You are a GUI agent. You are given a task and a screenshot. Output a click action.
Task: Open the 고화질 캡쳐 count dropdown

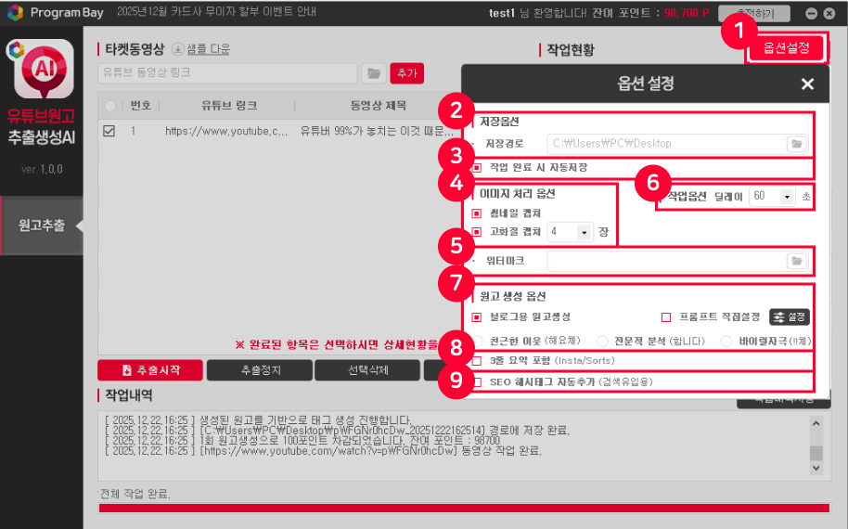point(584,232)
